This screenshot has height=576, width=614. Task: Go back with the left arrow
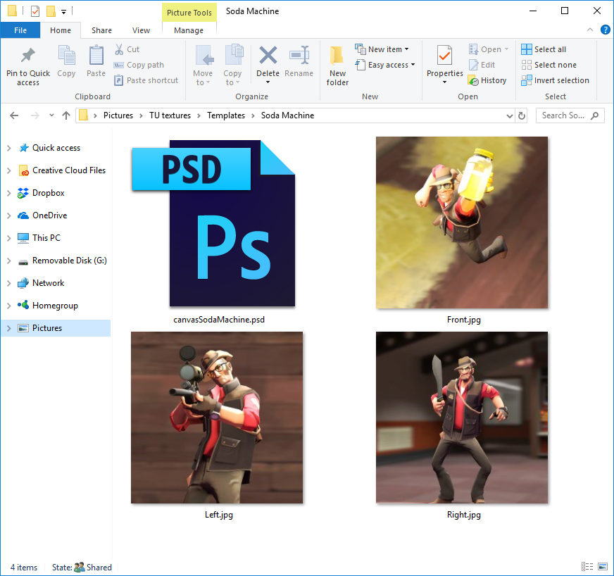pyautogui.click(x=14, y=115)
